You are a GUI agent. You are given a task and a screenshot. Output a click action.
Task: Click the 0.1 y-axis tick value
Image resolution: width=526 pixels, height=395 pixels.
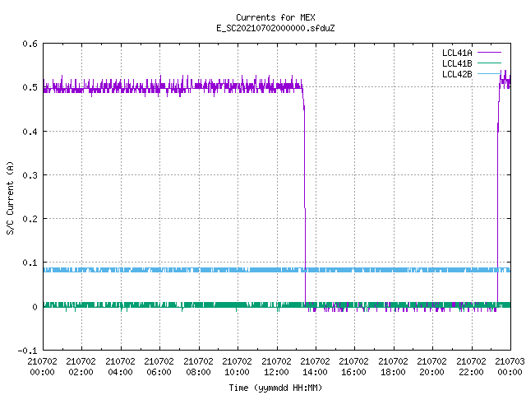click(30, 263)
